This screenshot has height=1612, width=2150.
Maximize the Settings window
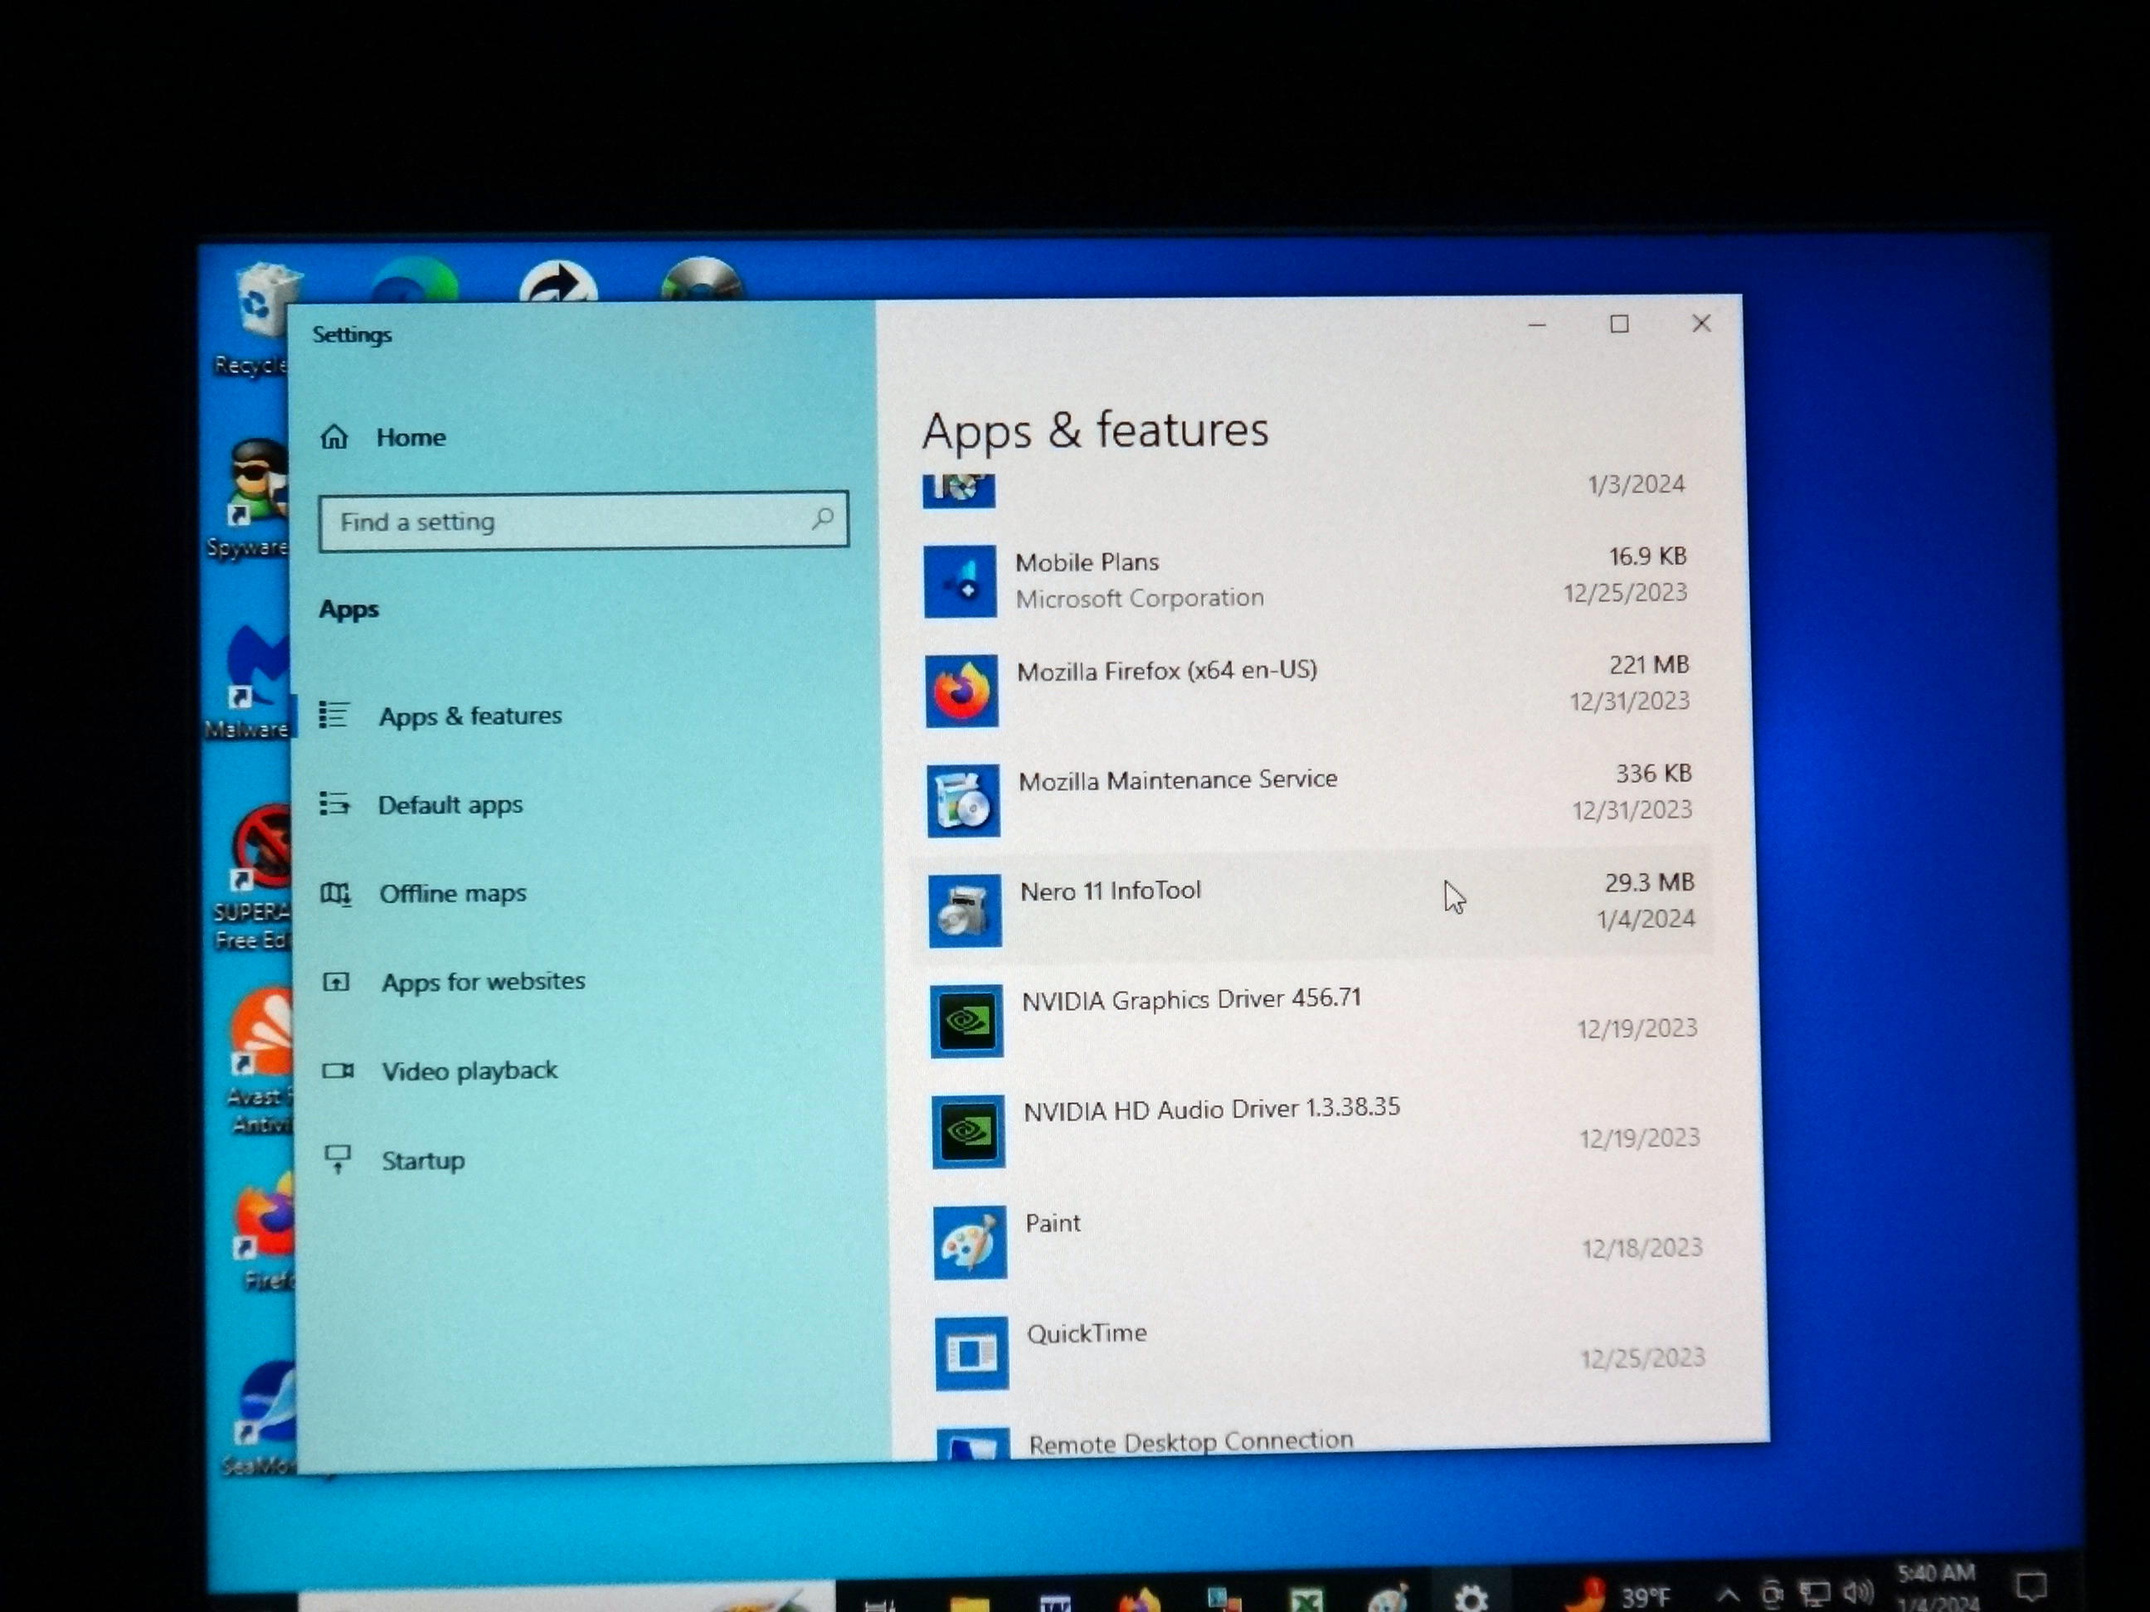[1619, 323]
